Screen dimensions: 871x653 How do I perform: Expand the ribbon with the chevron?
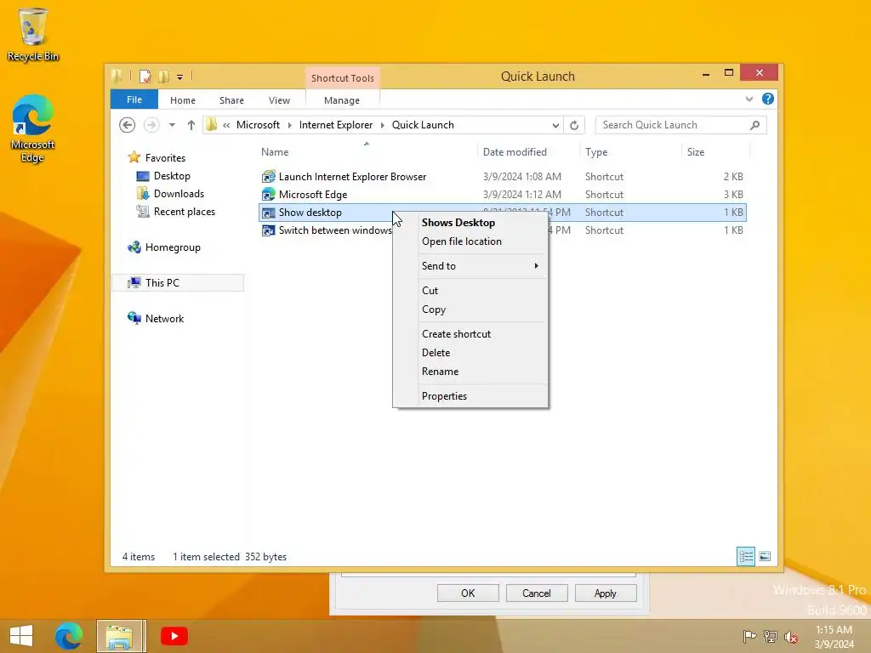(749, 99)
